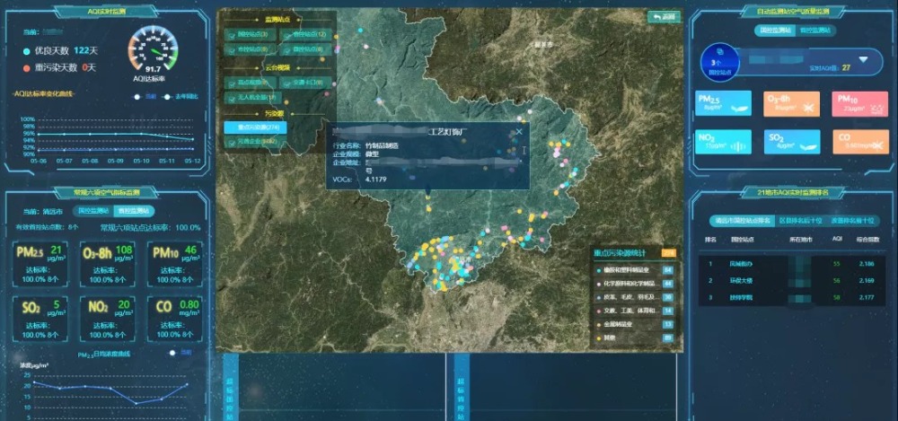This screenshot has width=898, height=421.
Task: Click the blue circular station count badge
Action: click(x=718, y=59)
